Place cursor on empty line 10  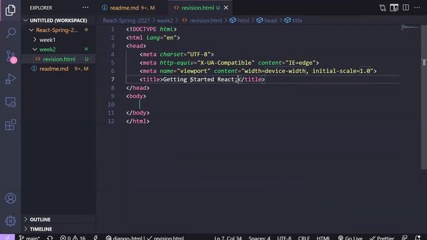[x=262, y=105]
